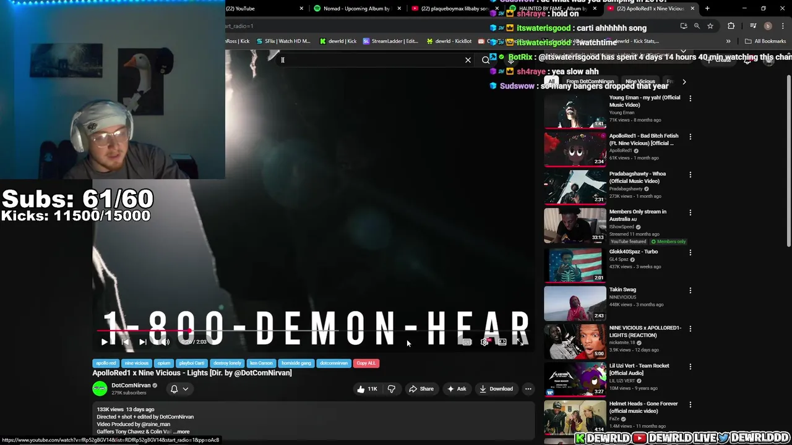Open DotComNirvan channel avatar
This screenshot has height=445, width=792.
coord(100,389)
